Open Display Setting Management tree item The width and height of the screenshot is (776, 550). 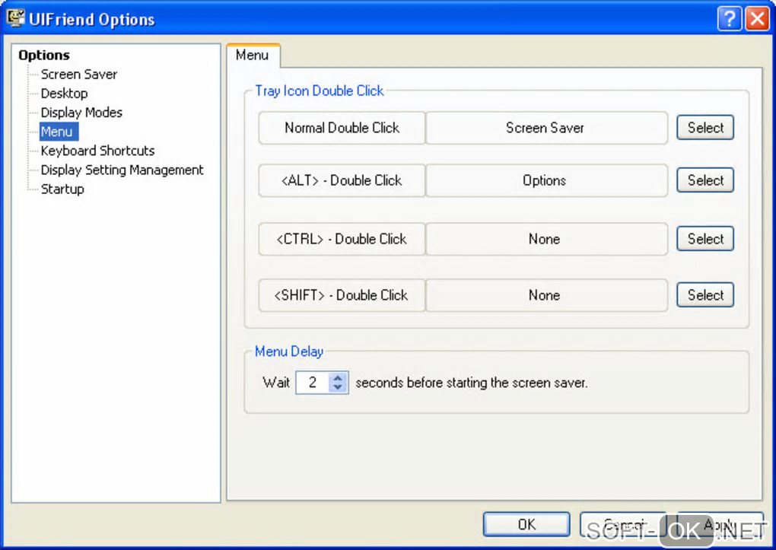click(122, 170)
